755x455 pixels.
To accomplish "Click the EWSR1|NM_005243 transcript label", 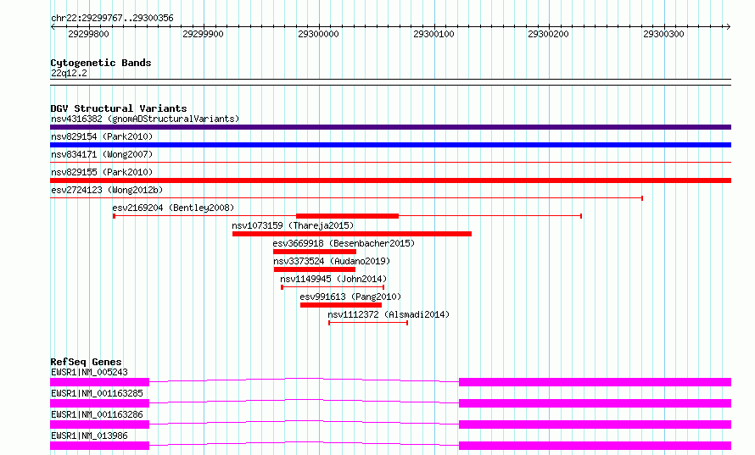I will click(90, 372).
